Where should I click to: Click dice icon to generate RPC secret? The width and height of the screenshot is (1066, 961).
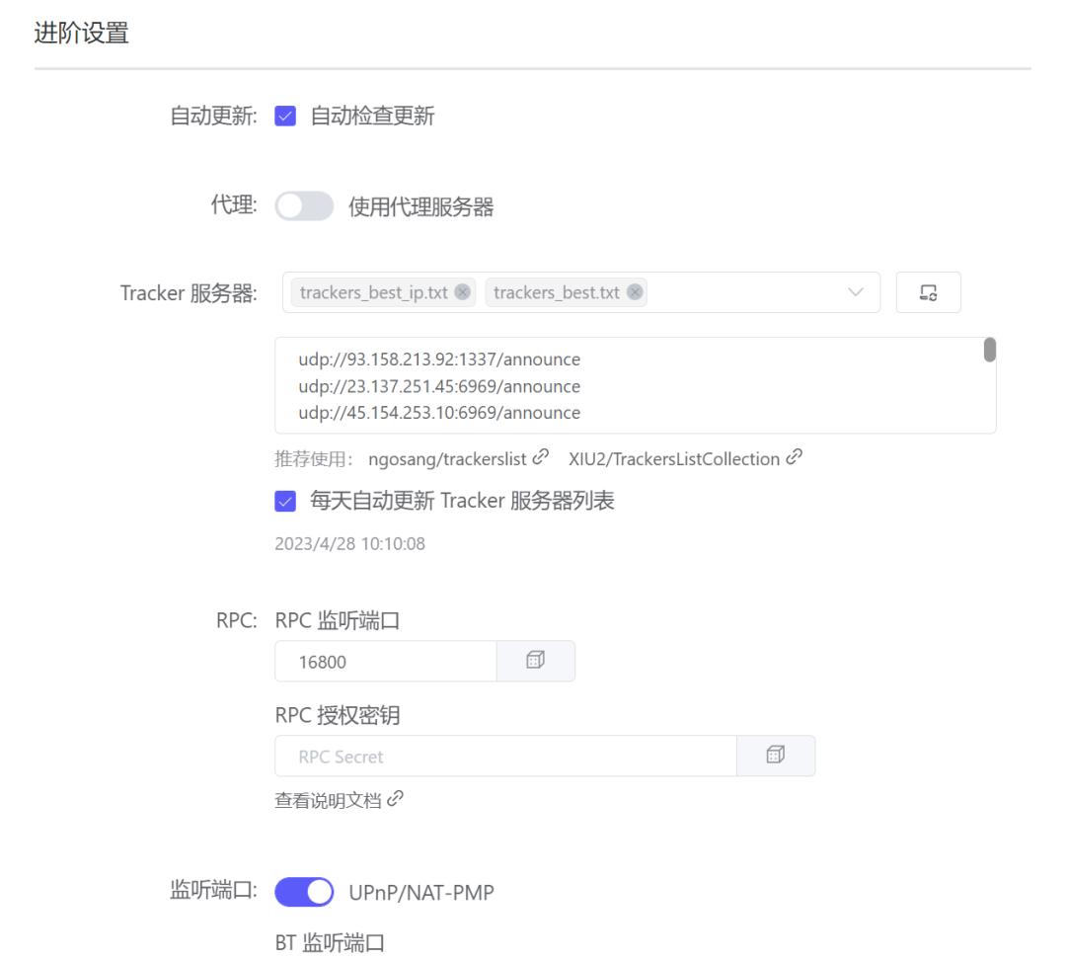tap(776, 756)
